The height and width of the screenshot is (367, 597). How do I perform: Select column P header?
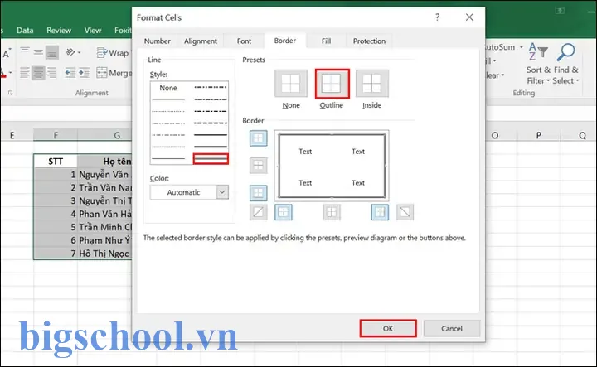point(538,135)
